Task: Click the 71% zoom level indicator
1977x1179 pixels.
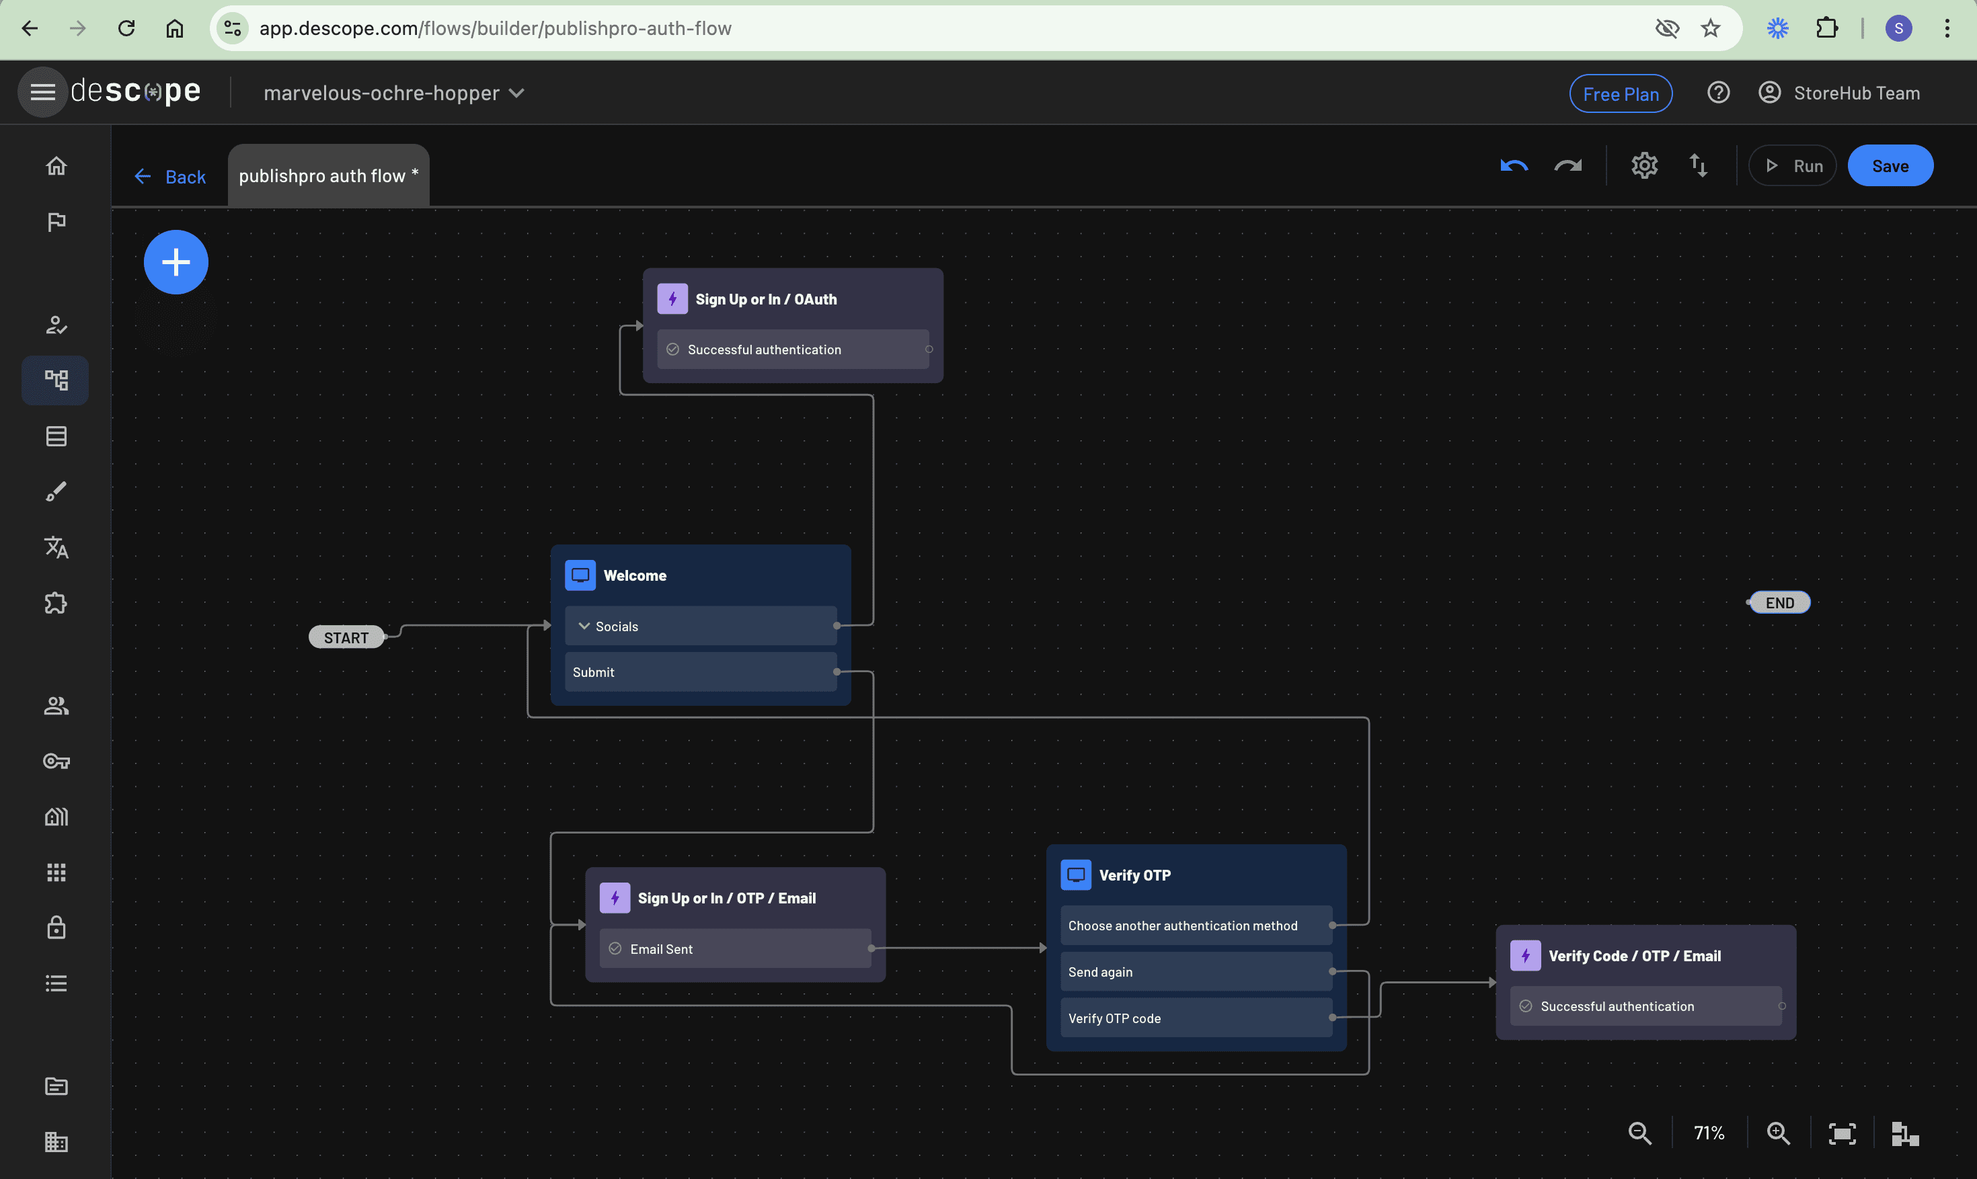Action: point(1709,1133)
